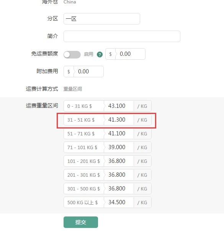Click the green help question mark icon
The height and width of the screenshot is (231, 224).
tap(100, 55)
